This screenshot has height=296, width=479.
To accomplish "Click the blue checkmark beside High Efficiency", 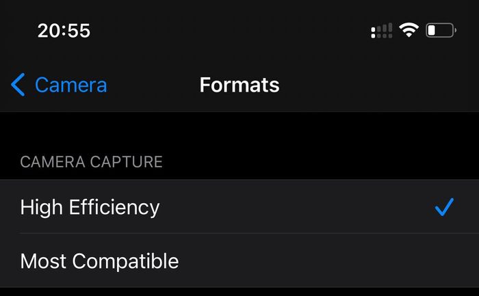I will [x=444, y=207].
